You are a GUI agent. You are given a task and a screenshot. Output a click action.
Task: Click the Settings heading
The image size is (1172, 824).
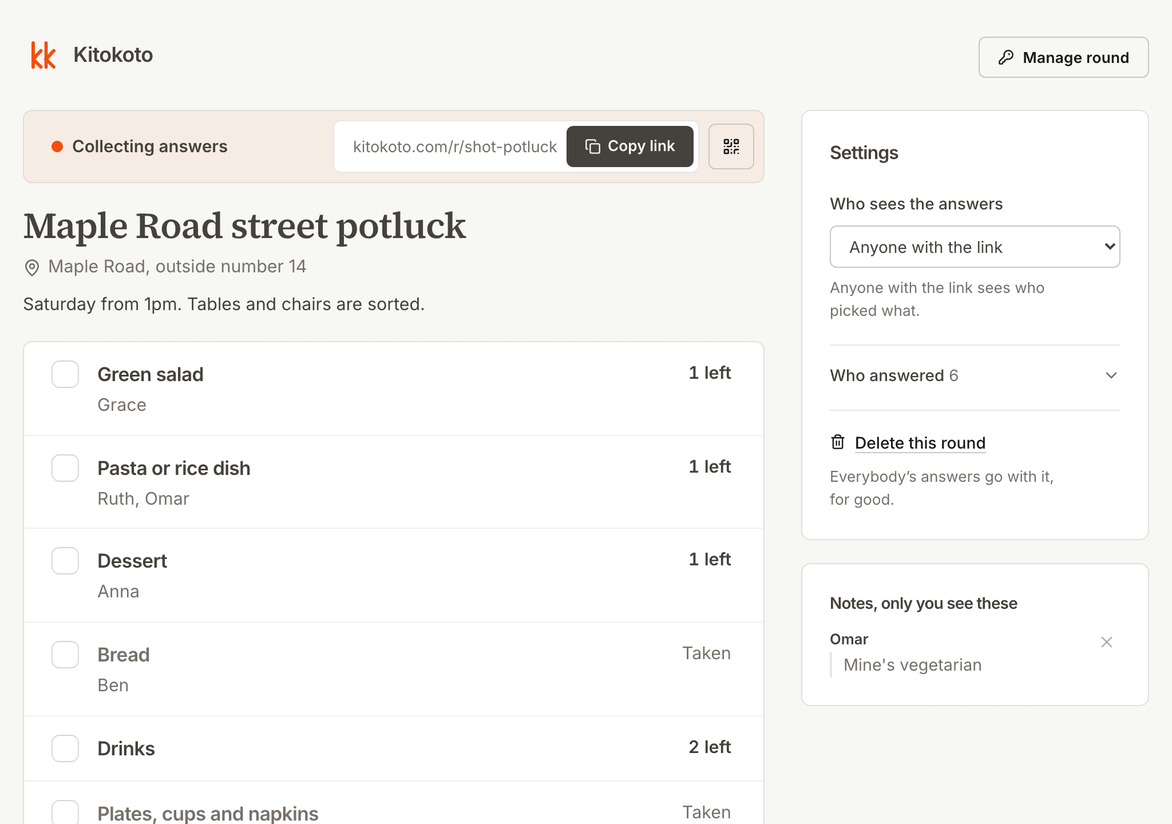pyautogui.click(x=864, y=153)
